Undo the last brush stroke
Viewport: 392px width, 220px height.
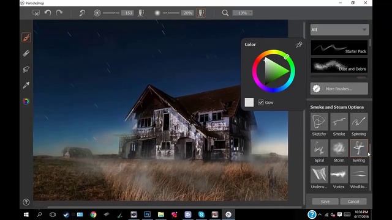click(x=48, y=12)
